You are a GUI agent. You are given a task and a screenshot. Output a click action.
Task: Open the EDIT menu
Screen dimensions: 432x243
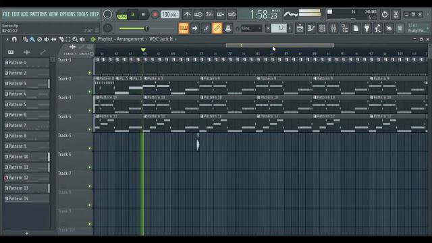pos(16,14)
